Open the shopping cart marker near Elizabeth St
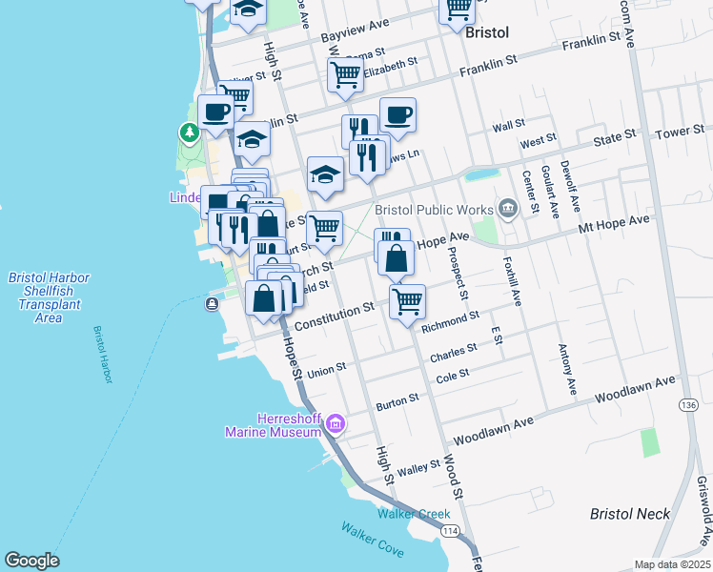 [x=346, y=75]
